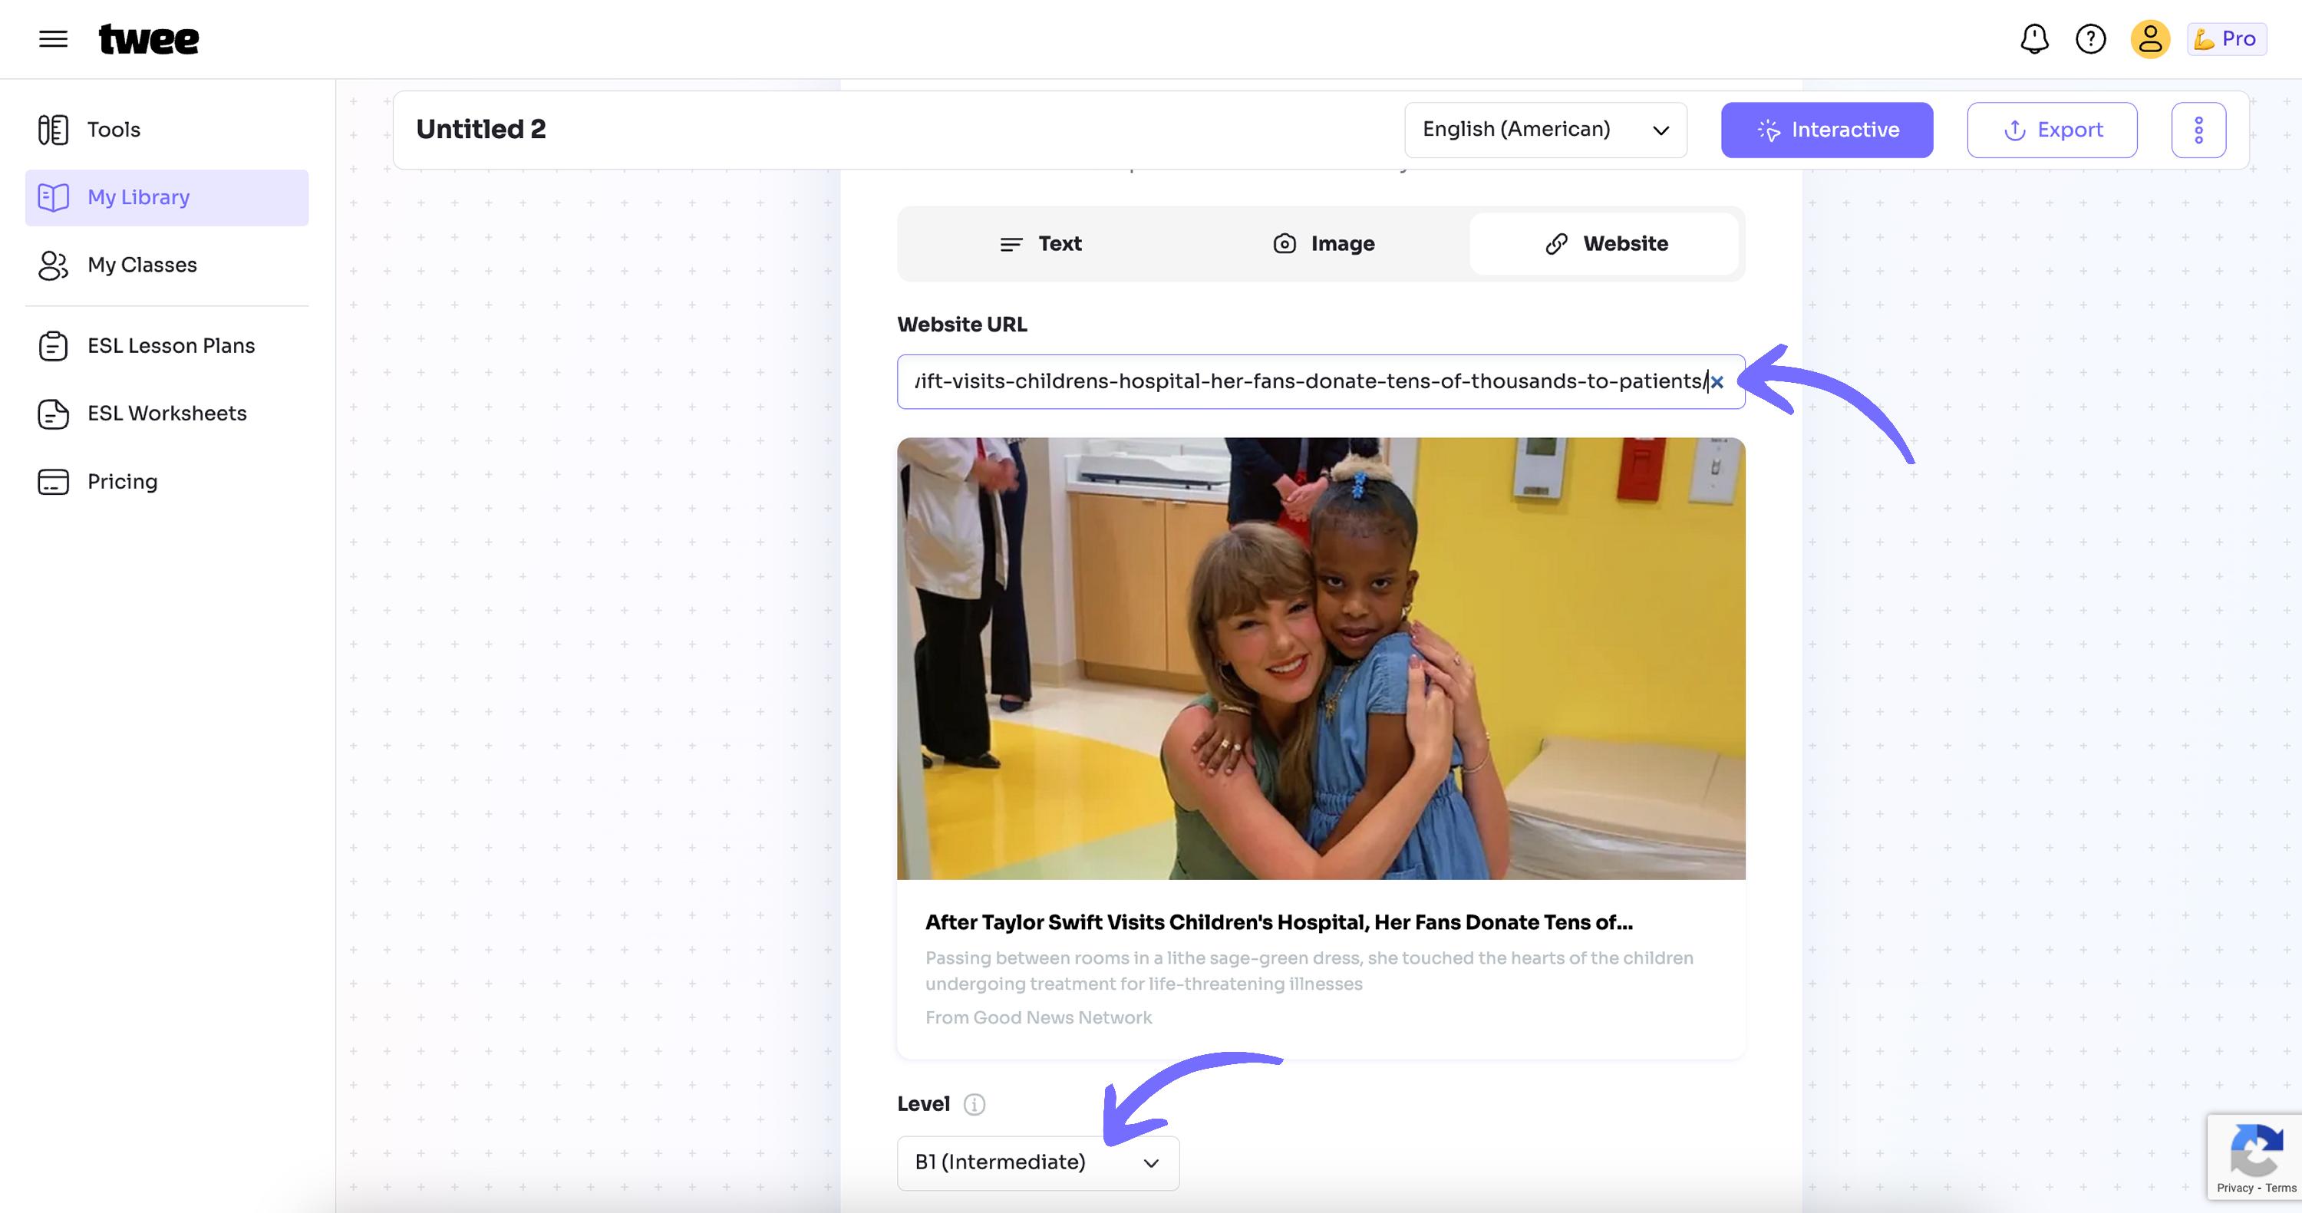Viewport: 2302px width, 1213px height.
Task: Open ESL Lesson Plans
Action: click(167, 346)
